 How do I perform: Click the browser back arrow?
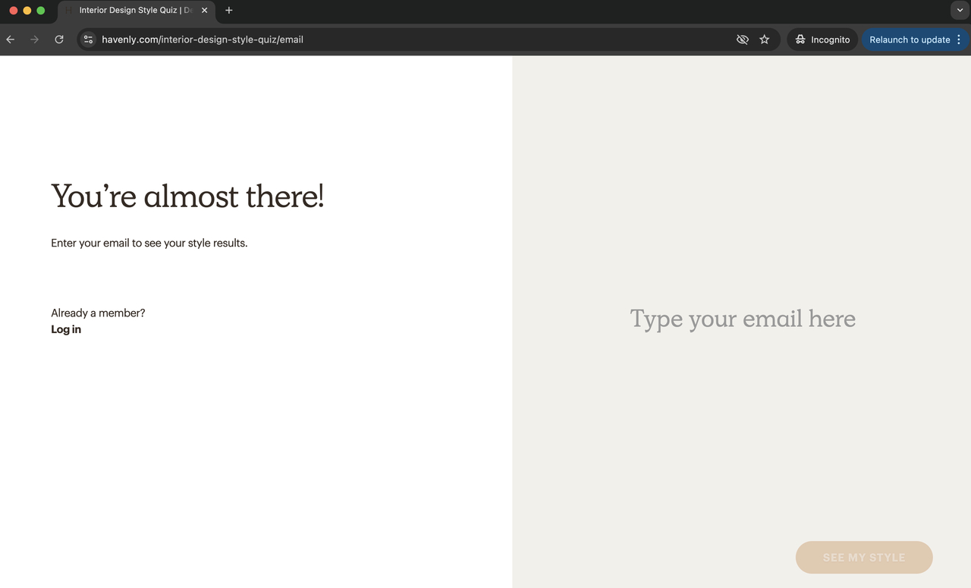click(x=11, y=39)
